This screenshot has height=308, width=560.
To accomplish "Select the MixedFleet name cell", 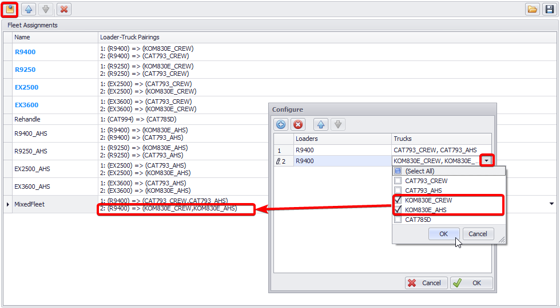I will tap(55, 204).
